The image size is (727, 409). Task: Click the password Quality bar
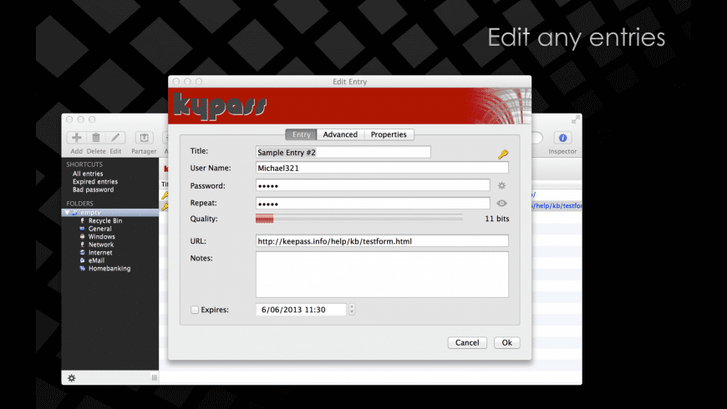[358, 219]
